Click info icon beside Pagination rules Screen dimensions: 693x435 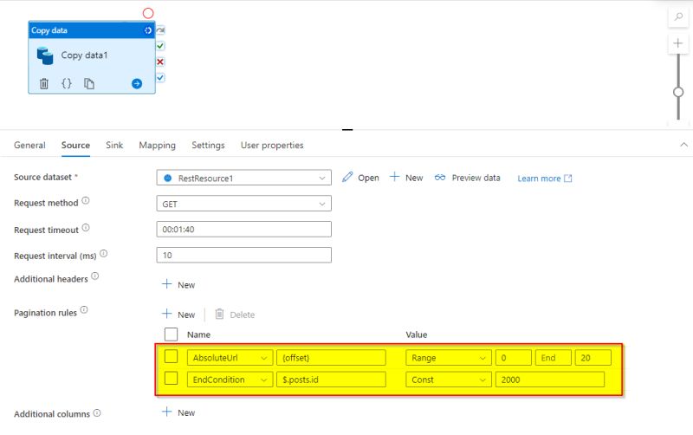coord(84,310)
